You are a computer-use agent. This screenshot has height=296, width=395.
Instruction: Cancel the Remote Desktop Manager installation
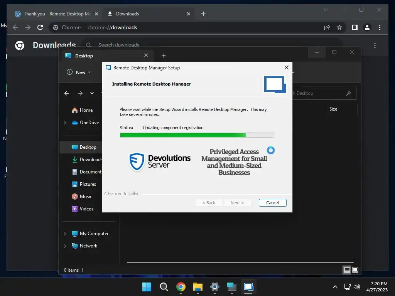click(x=272, y=203)
